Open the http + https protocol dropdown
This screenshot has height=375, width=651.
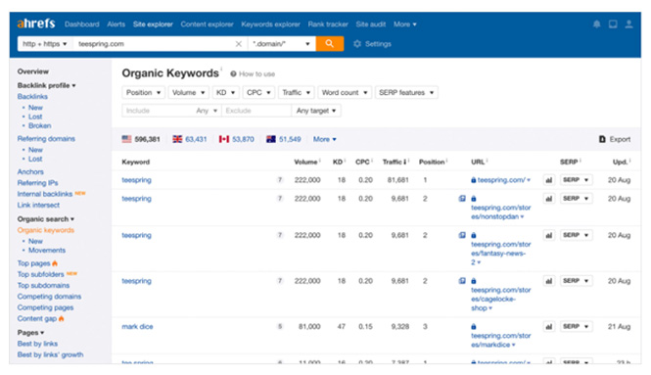coord(45,44)
